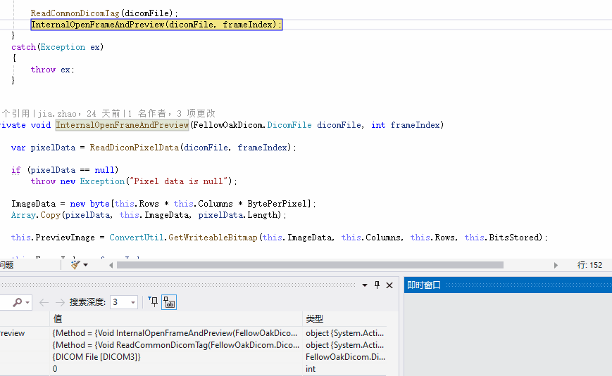
Task: Click the throw ex; statement
Action: [x=52, y=70]
